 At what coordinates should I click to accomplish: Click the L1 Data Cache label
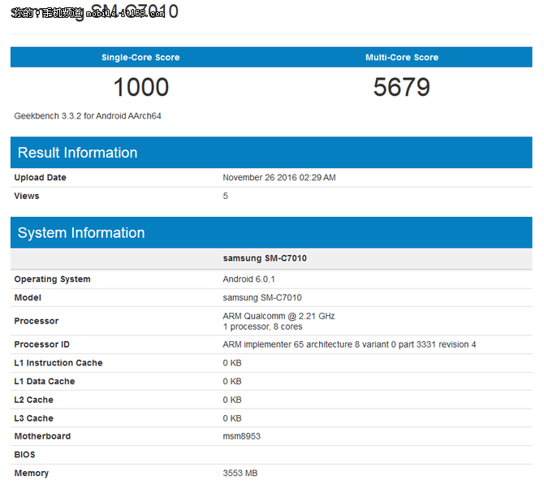pos(45,381)
